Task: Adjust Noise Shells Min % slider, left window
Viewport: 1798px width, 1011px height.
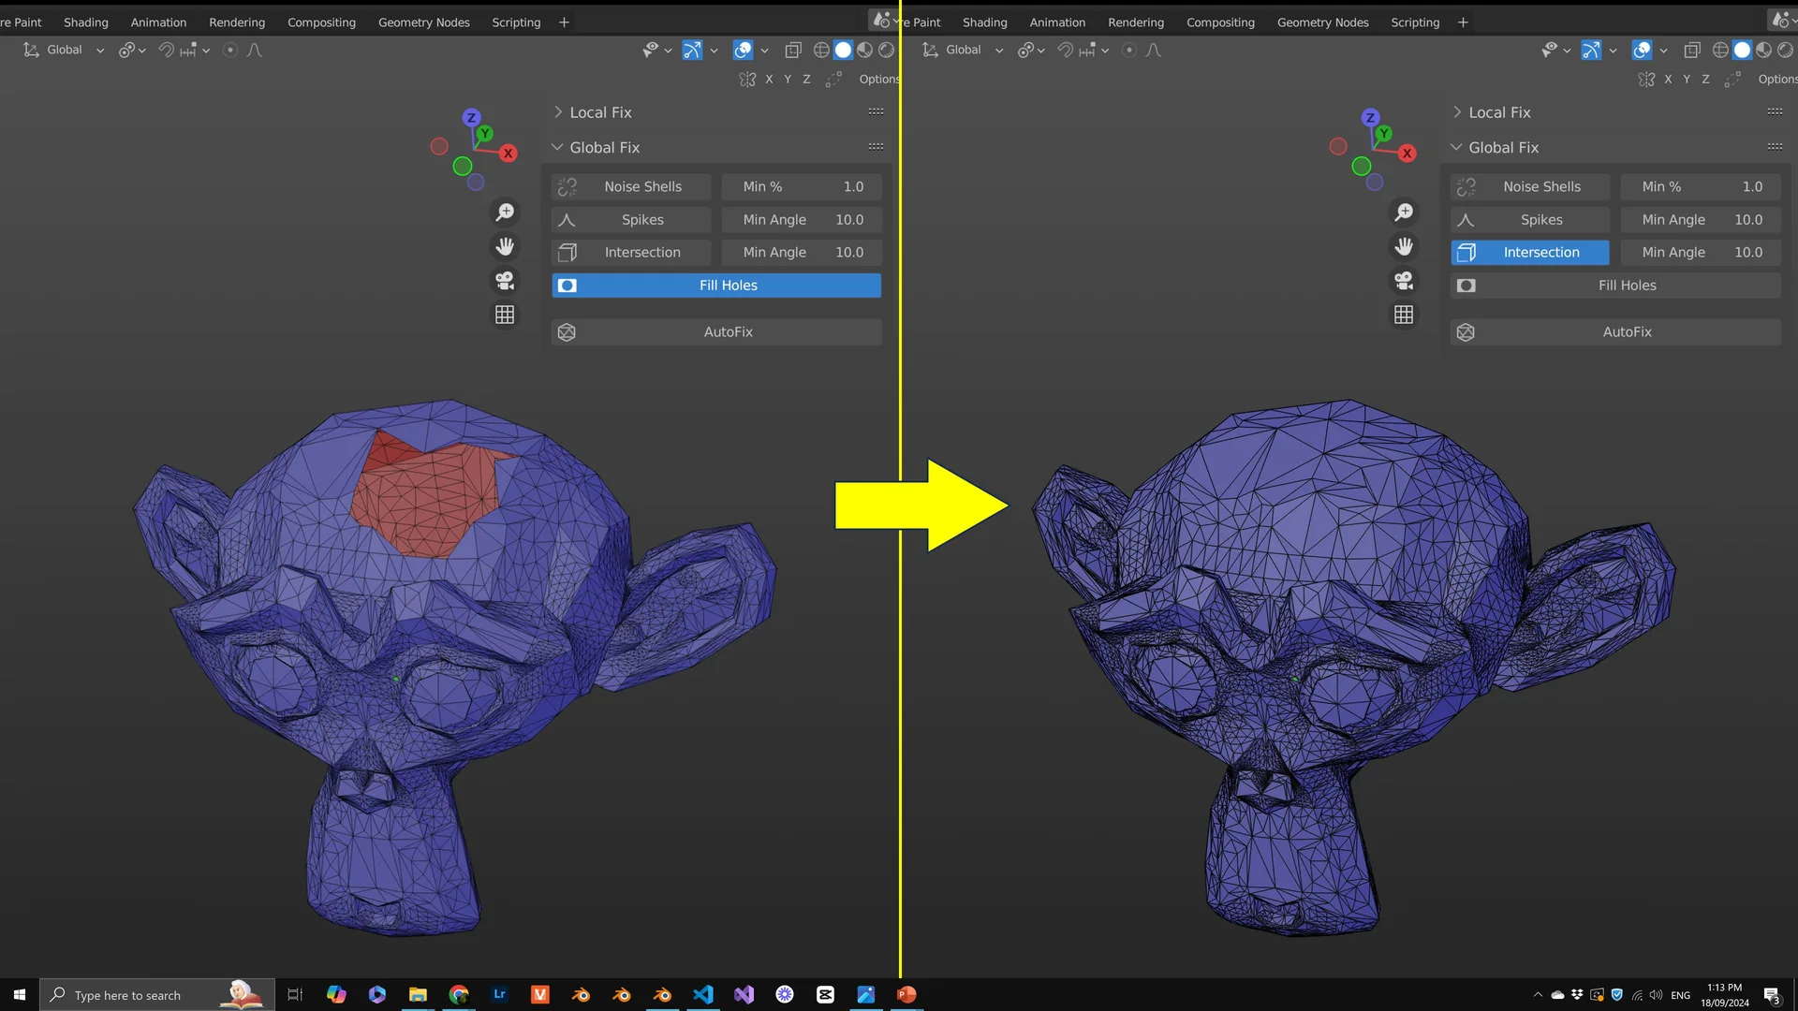Action: click(802, 187)
